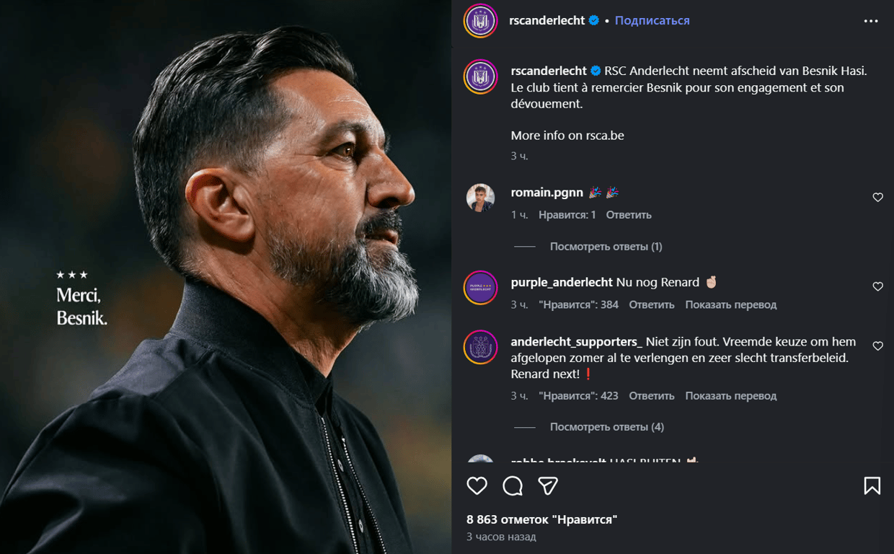Open purple_anderlecht's avatar
The image size is (894, 554).
point(480,288)
